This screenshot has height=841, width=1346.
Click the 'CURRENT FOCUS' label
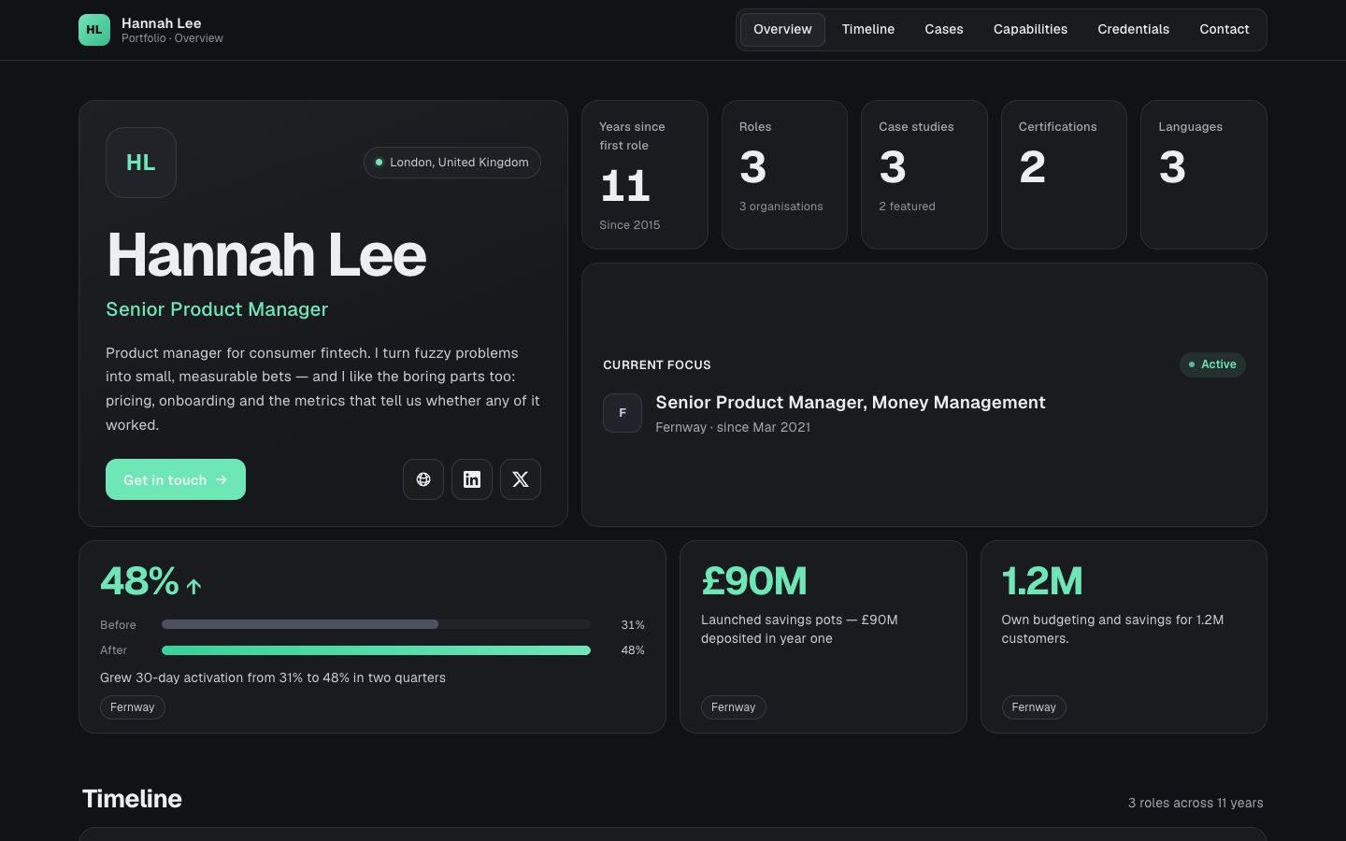click(657, 364)
